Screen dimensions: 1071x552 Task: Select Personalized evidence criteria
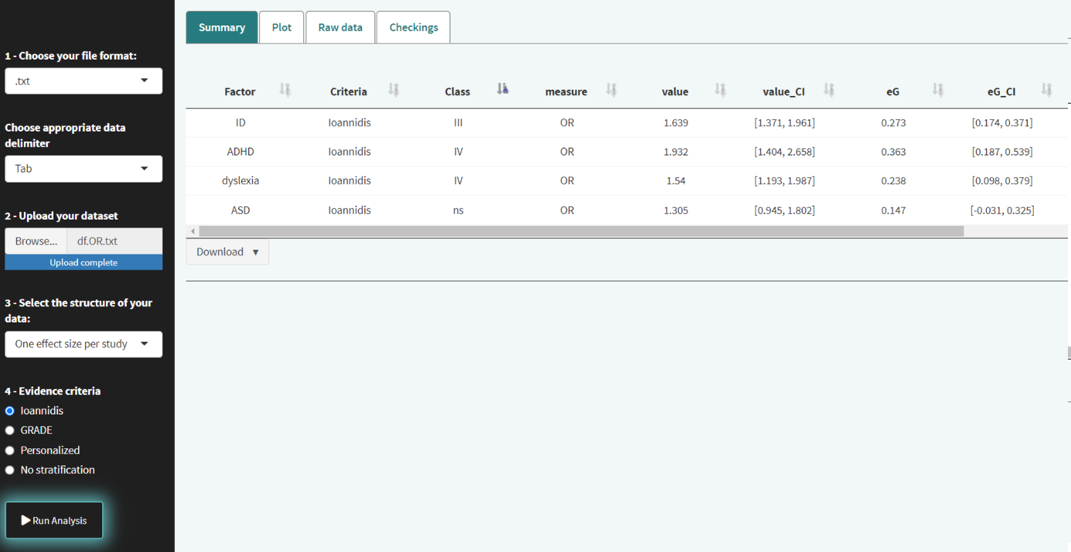click(x=10, y=450)
